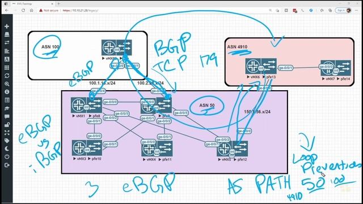This screenshot has width=363, height=204.
Task: Toggle the Lock lab padlock icon
Action: point(7,125)
